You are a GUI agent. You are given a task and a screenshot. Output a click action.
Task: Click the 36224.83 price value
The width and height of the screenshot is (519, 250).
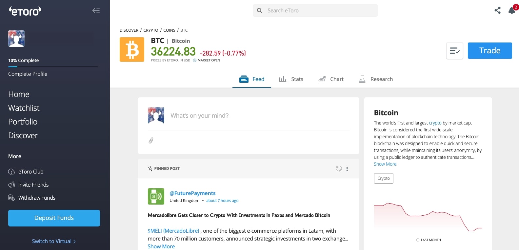(x=173, y=52)
